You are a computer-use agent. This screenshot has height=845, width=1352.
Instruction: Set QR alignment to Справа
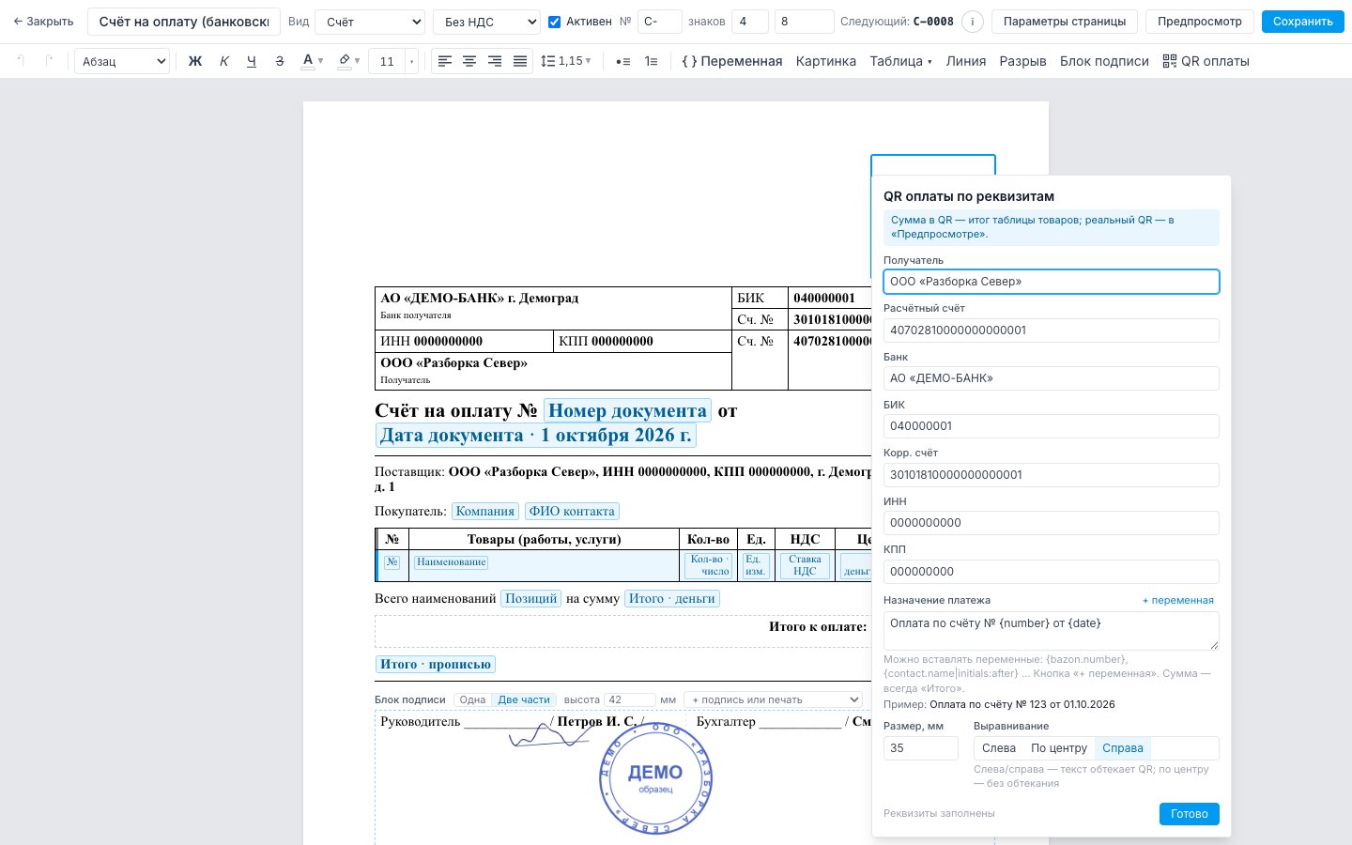tap(1122, 748)
